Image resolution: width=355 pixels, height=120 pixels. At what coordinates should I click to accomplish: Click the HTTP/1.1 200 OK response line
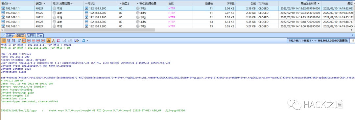pyautogui.click(x=12, y=80)
